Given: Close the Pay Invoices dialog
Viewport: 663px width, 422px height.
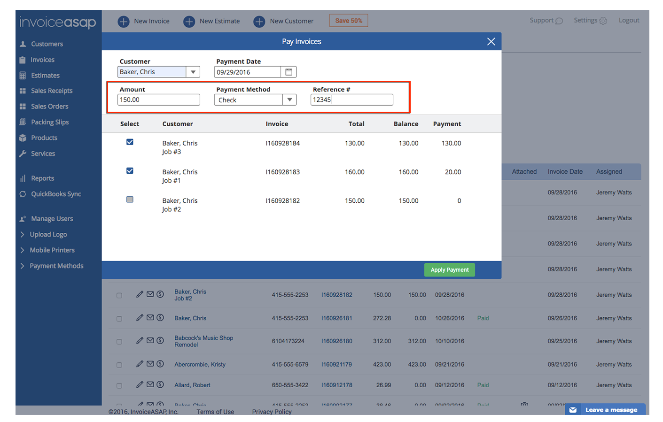Looking at the screenshot, I should tap(491, 42).
